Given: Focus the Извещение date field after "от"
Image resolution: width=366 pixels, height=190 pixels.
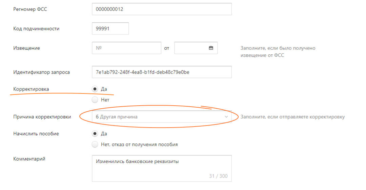Looking at the screenshot, I should point(191,48).
